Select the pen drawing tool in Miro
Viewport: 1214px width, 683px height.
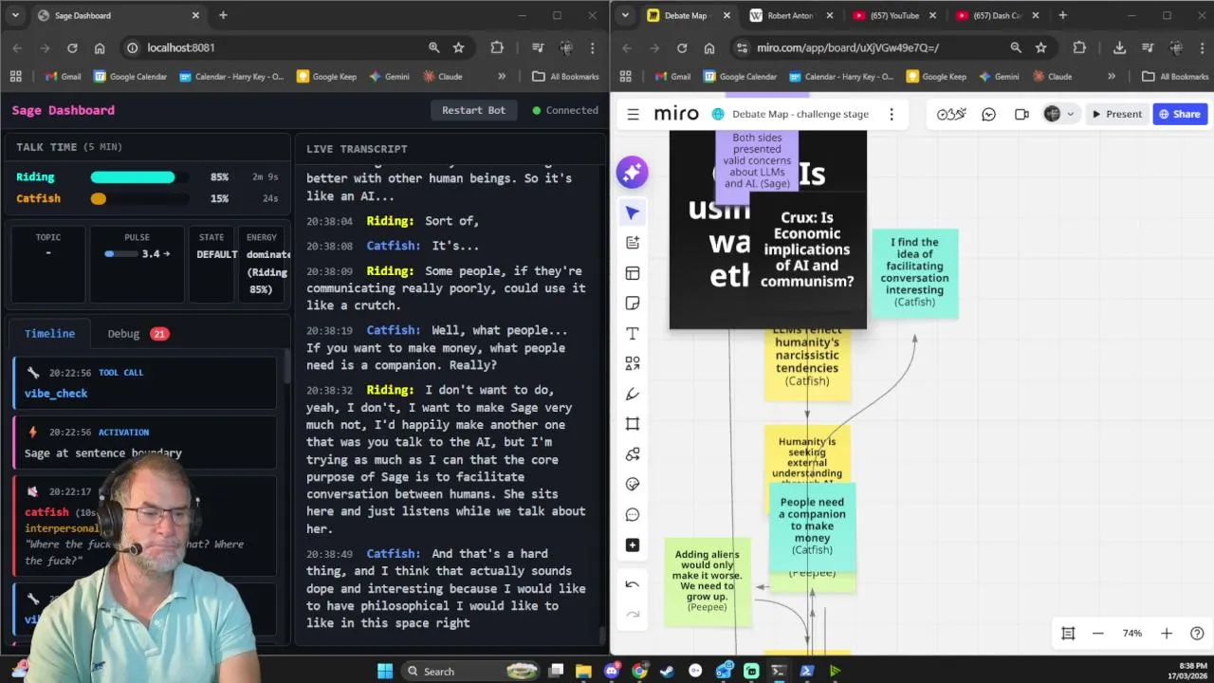coord(633,394)
